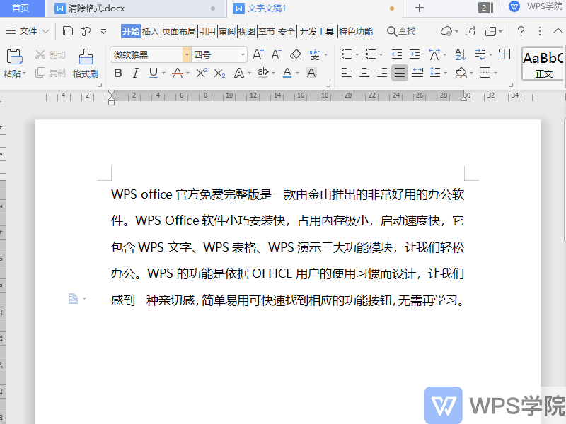
Task: Open the font color A swatch
Action: (x=287, y=73)
